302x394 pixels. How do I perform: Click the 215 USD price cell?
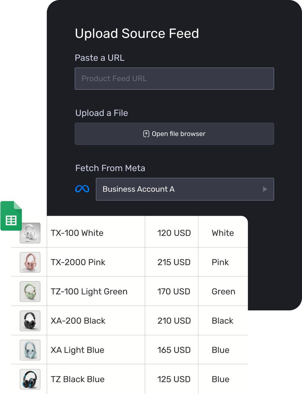point(174,262)
